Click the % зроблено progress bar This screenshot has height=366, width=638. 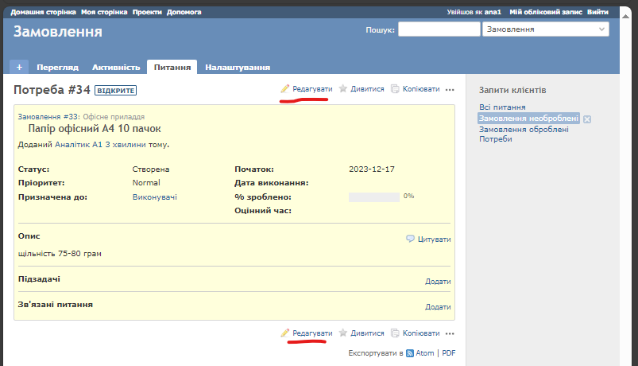[x=373, y=197]
